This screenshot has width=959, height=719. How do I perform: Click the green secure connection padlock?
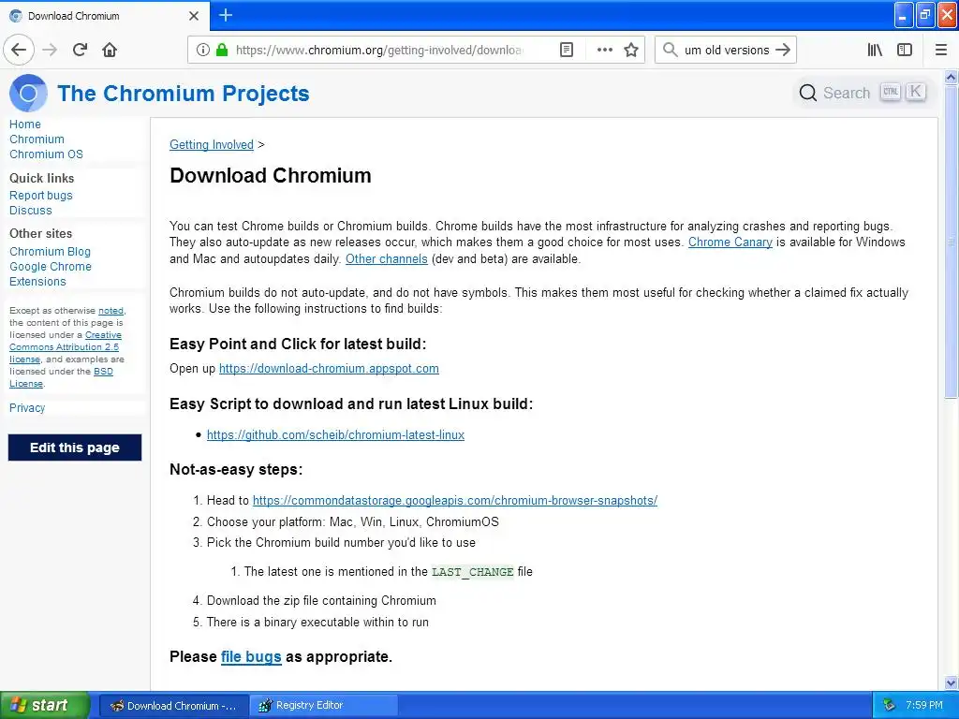pos(222,50)
